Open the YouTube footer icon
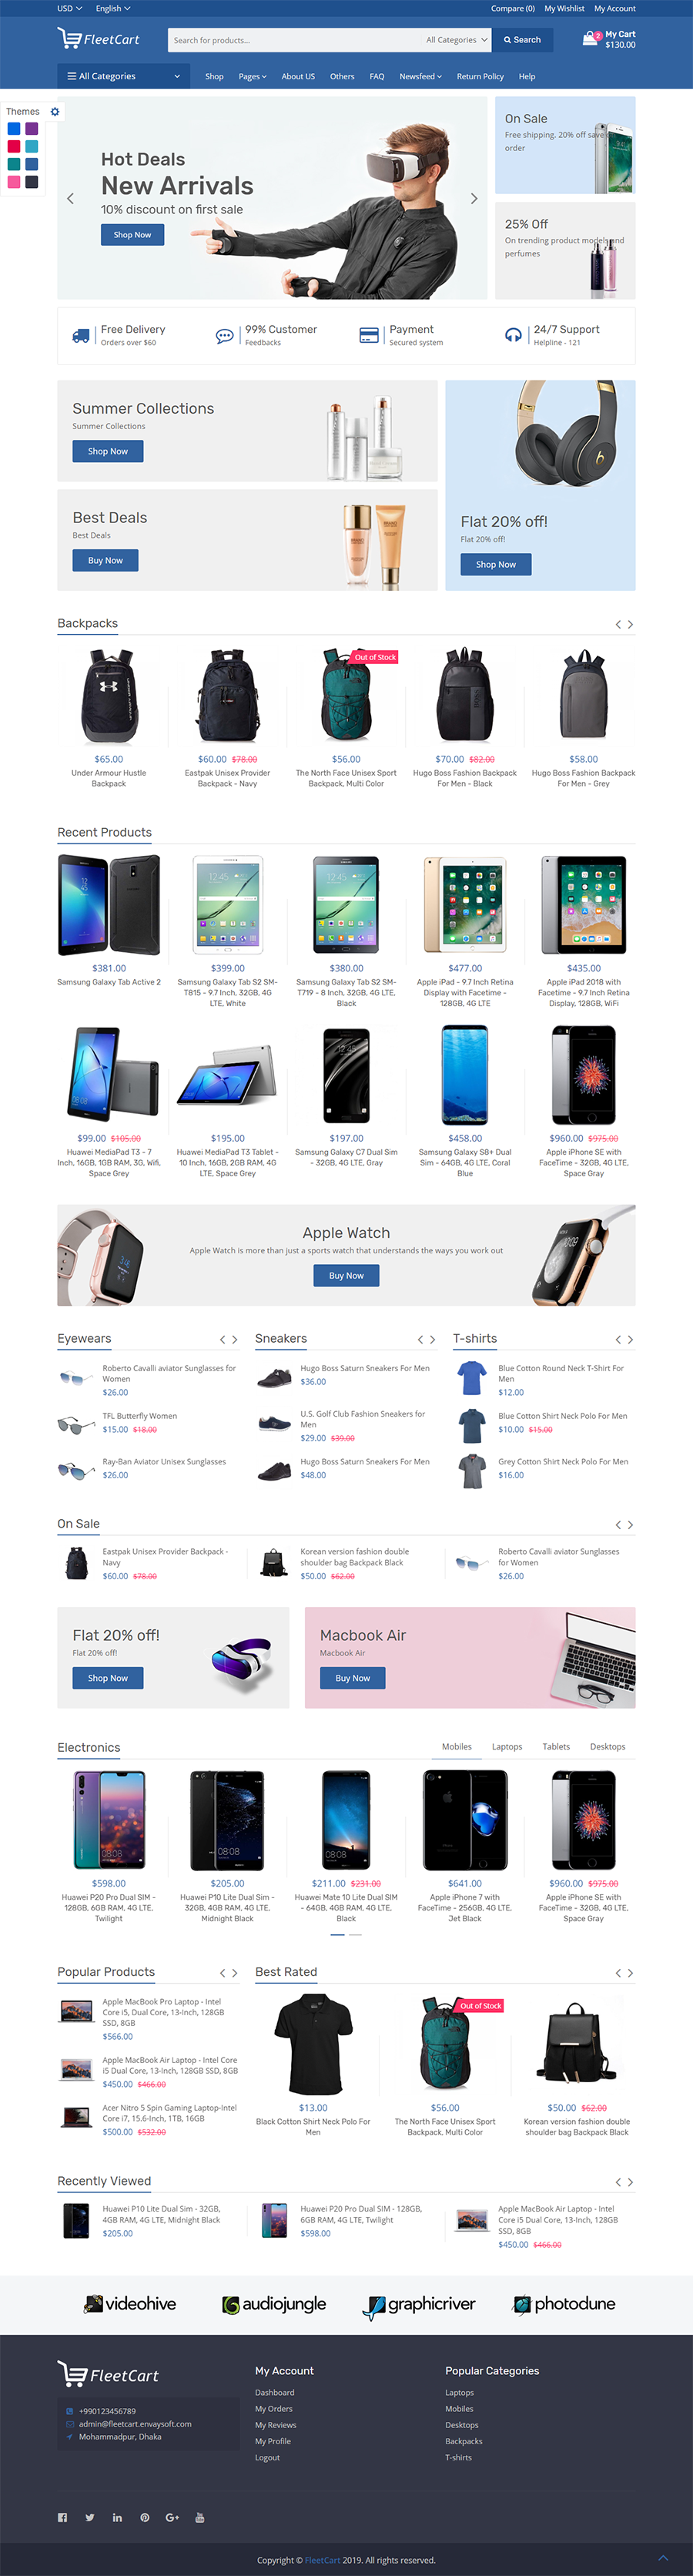 coord(200,2517)
